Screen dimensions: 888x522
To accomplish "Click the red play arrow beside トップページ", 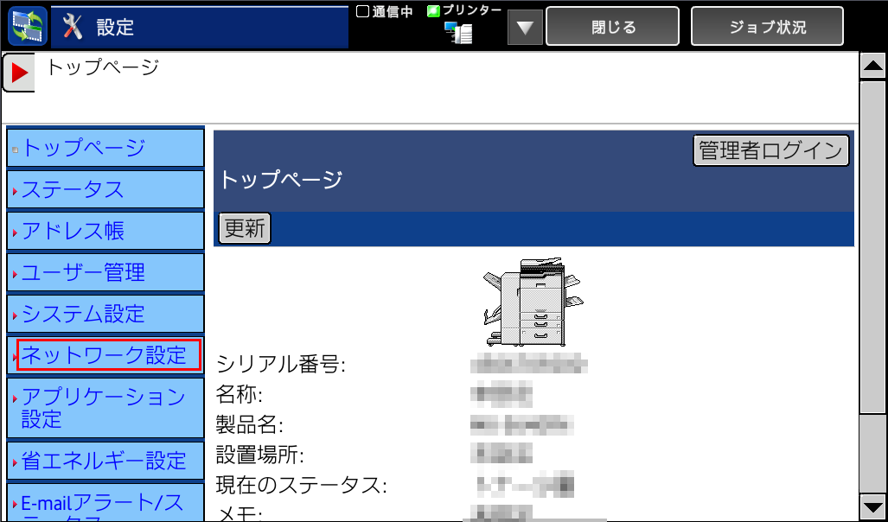I will (x=18, y=73).
